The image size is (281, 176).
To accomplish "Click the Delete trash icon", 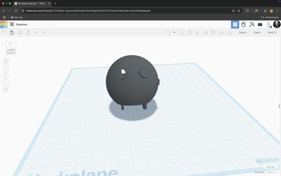I will [x=28, y=32].
